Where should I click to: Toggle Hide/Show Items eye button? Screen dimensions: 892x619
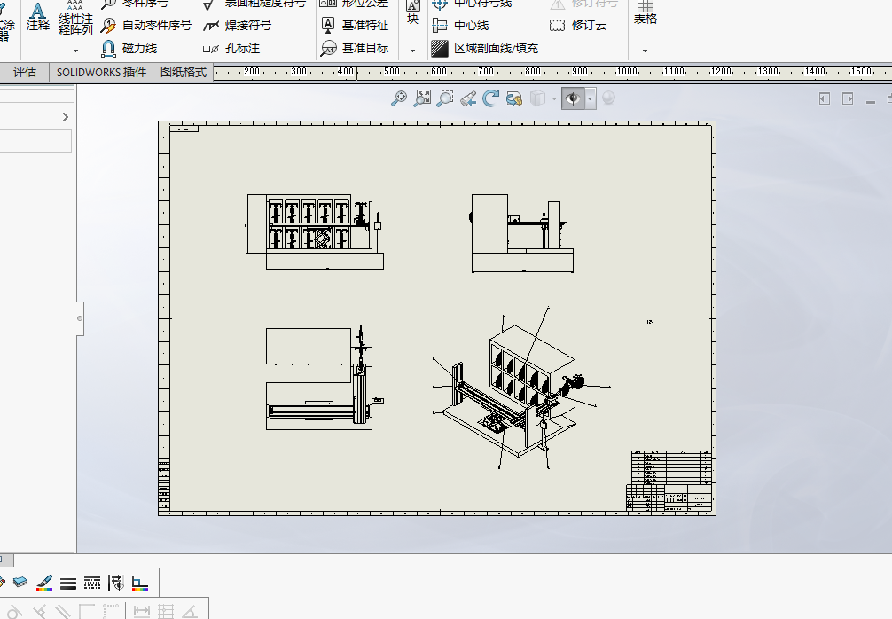pos(573,98)
